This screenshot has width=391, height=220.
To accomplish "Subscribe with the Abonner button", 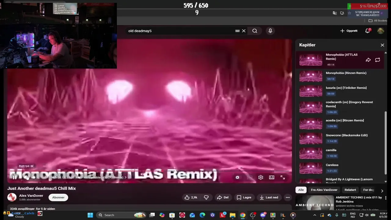I will [58, 197].
